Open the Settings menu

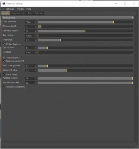[10, 9]
